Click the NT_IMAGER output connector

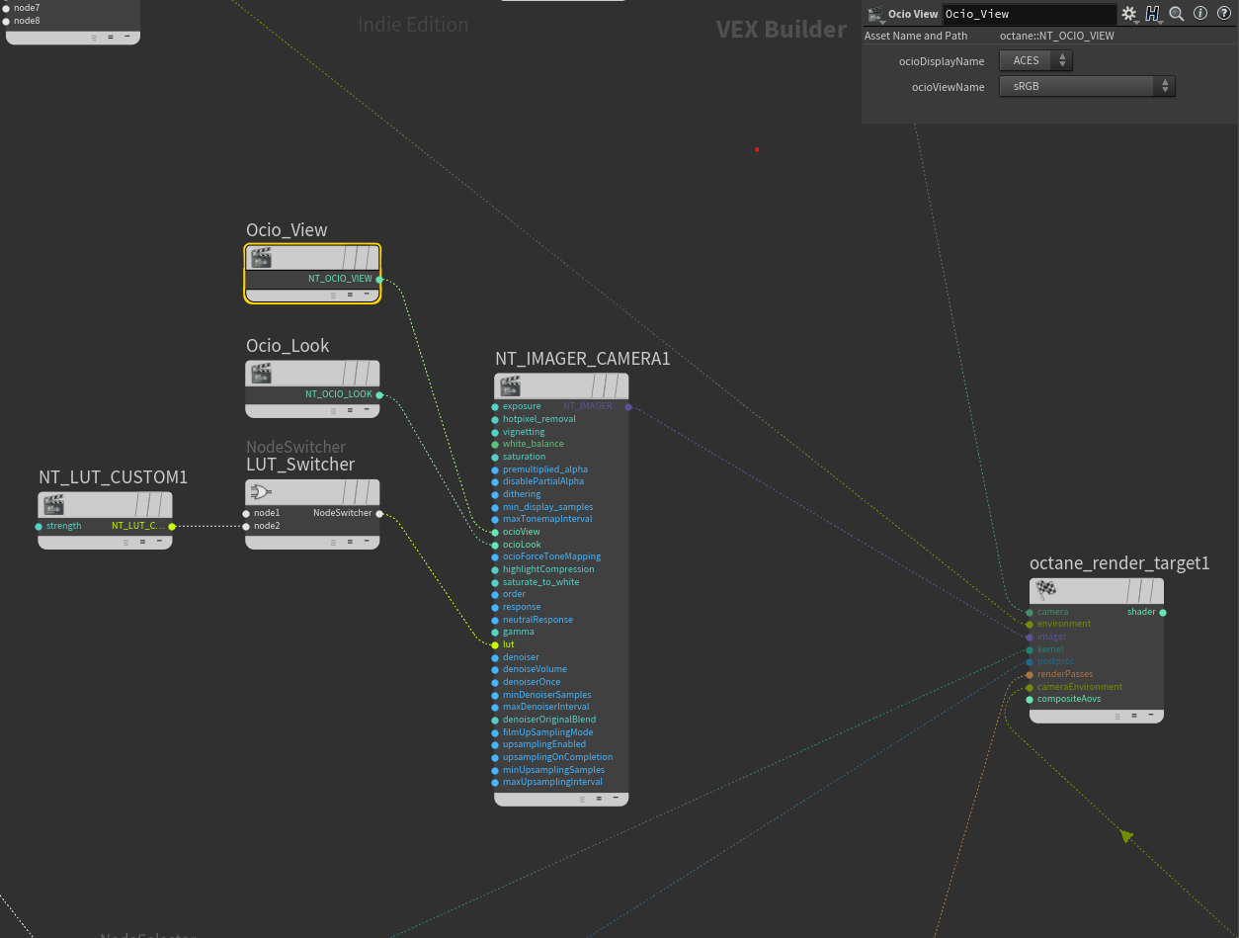tap(628, 406)
